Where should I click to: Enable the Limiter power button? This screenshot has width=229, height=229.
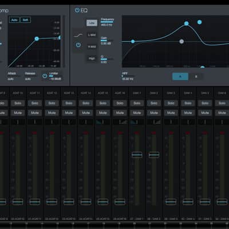pos(45,76)
